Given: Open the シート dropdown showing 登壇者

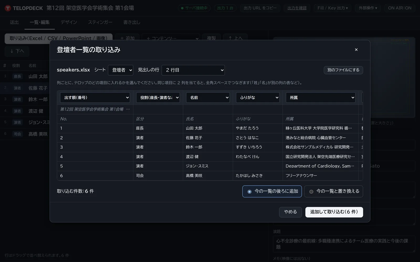Looking at the screenshot, I should coord(120,70).
